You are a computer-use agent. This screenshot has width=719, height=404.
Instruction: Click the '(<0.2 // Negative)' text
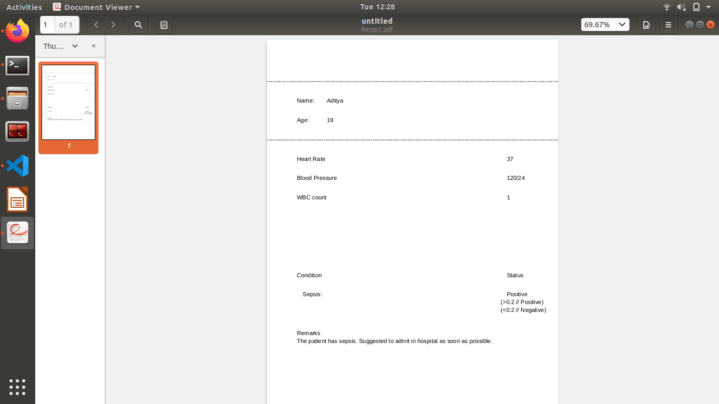tap(523, 310)
